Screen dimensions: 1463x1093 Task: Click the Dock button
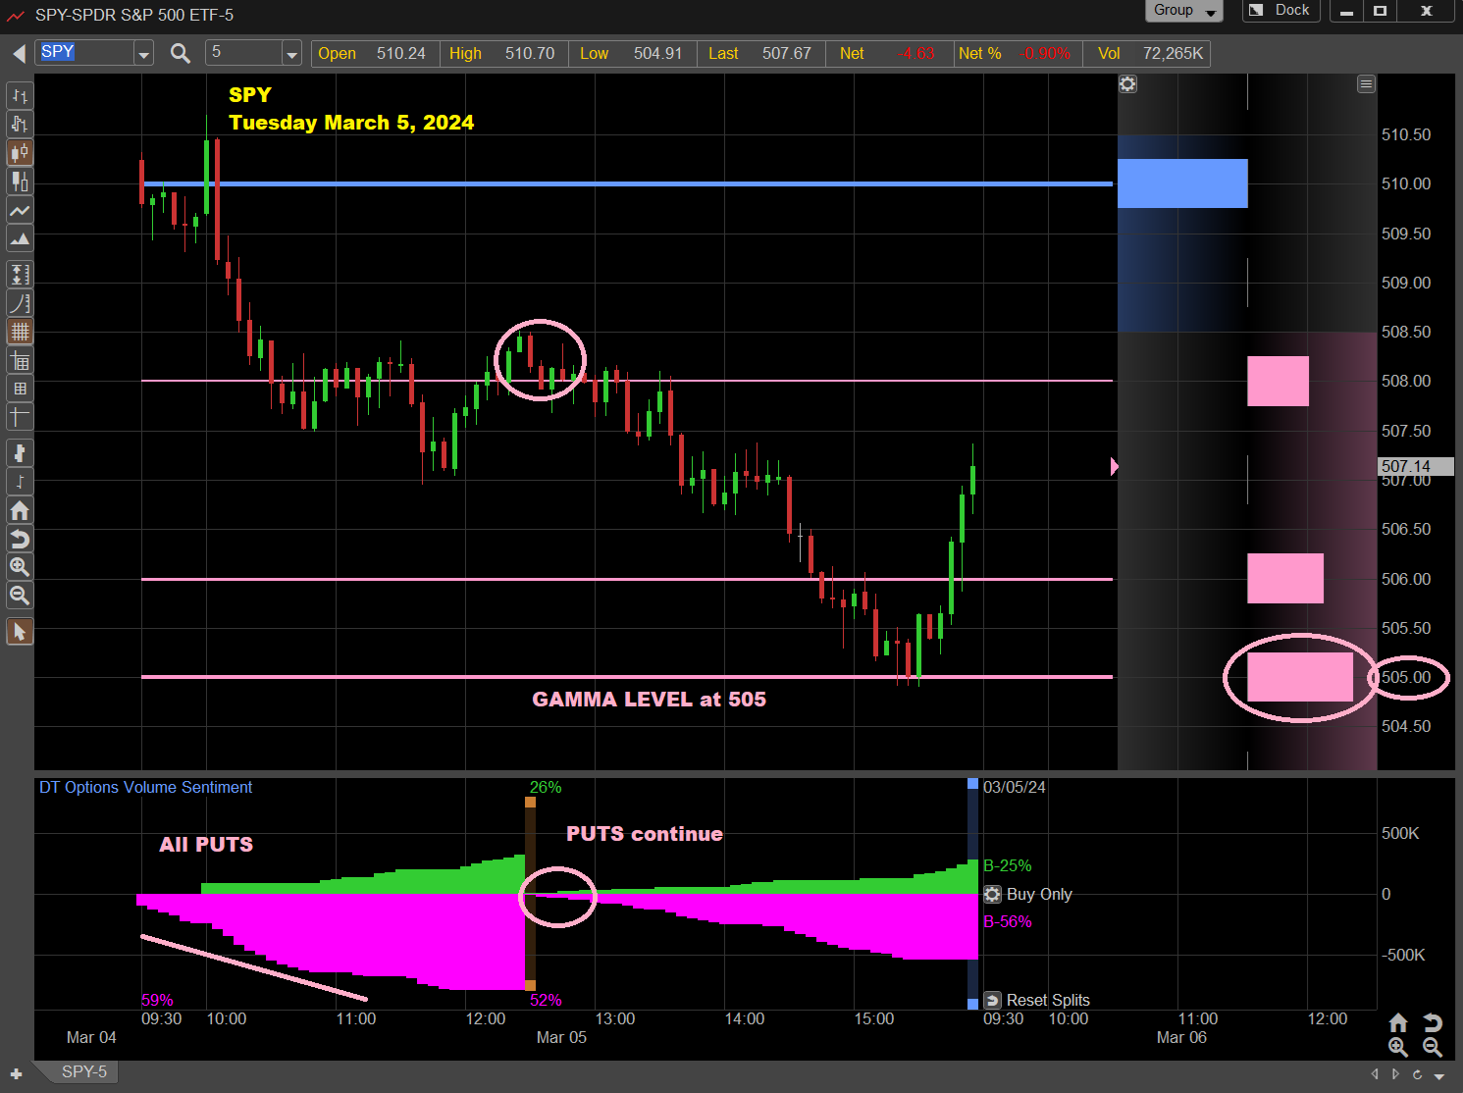pyautogui.click(x=1281, y=11)
